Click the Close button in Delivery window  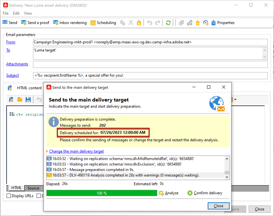(259, 209)
